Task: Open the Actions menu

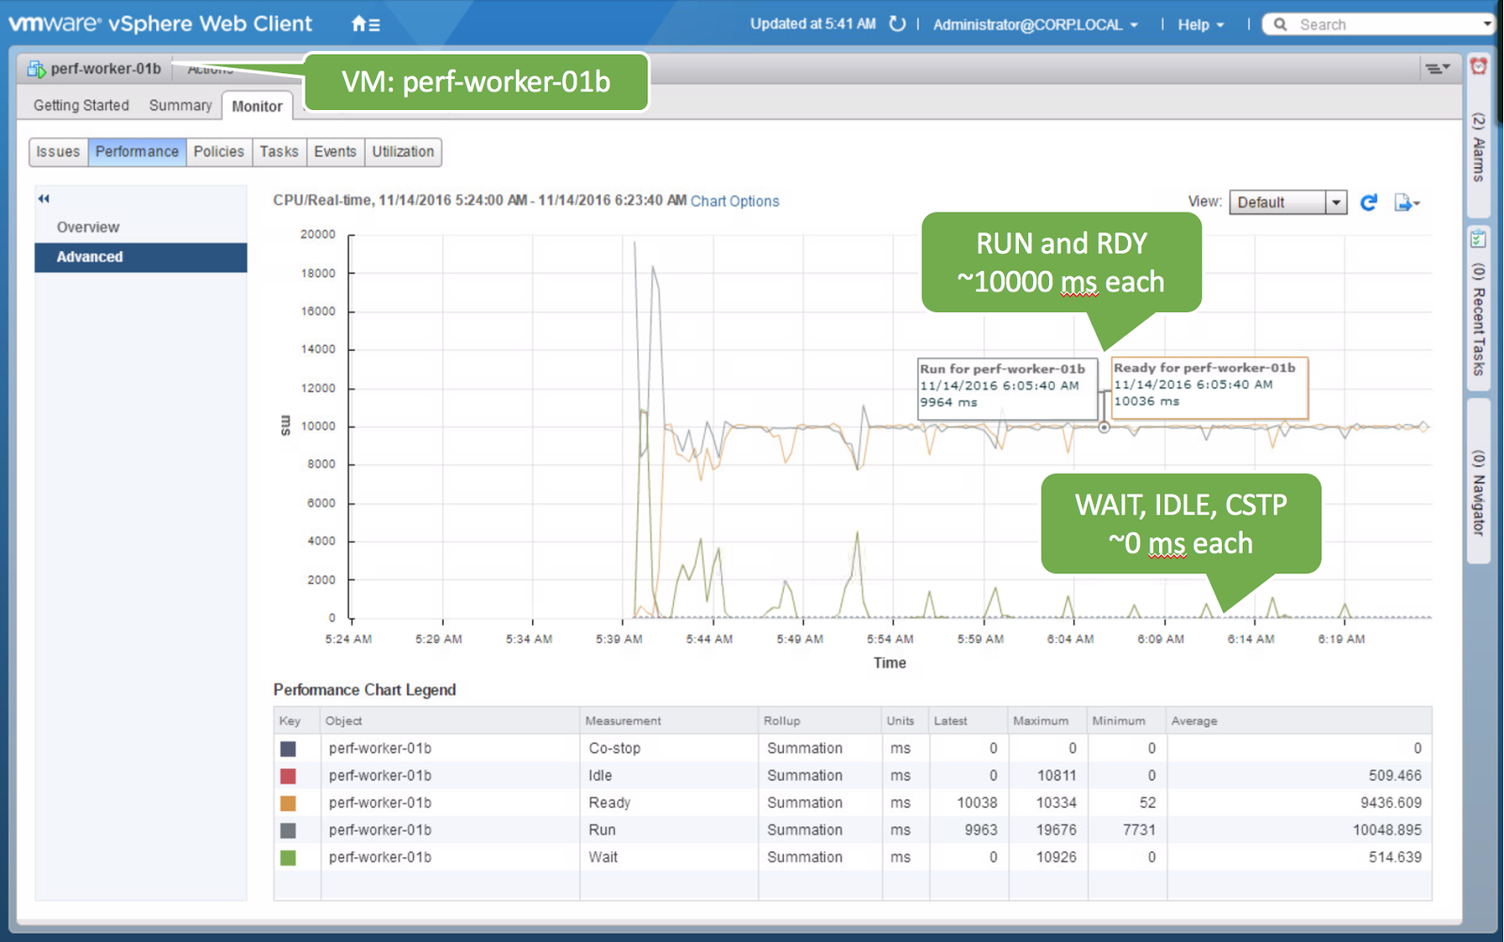Action: point(210,68)
